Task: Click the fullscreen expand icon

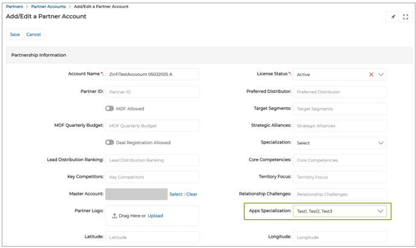Action: tap(406, 17)
